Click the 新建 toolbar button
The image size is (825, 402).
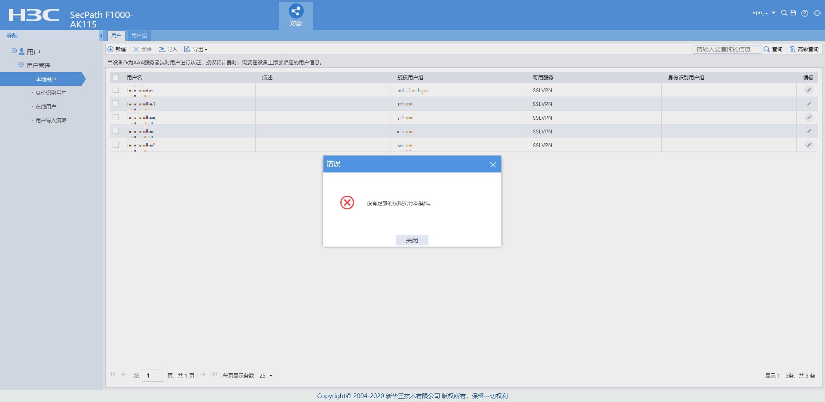pos(117,49)
